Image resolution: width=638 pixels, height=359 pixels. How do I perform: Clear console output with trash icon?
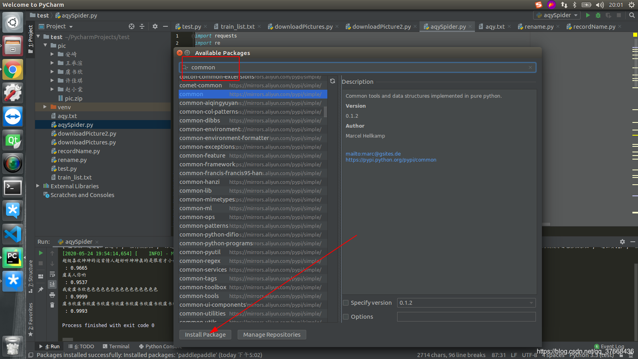(52, 305)
